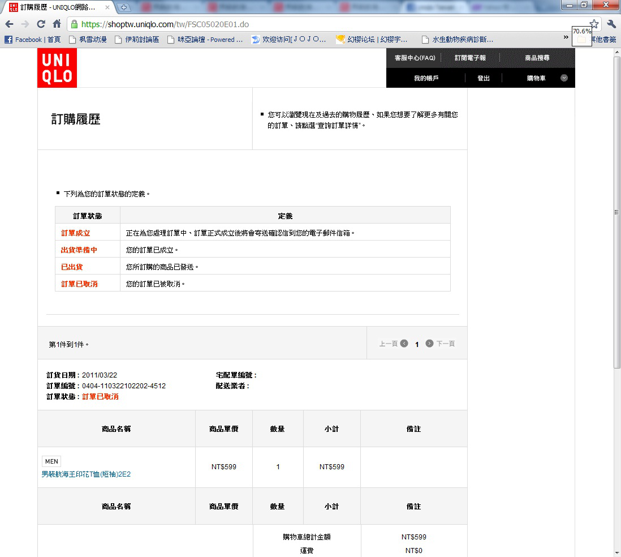621x557 pixels.
Task: Open 我的帳戶 in the header
Action: pyautogui.click(x=426, y=78)
